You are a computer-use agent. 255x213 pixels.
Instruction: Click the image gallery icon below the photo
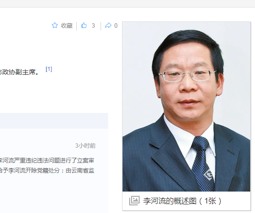coord(134,201)
